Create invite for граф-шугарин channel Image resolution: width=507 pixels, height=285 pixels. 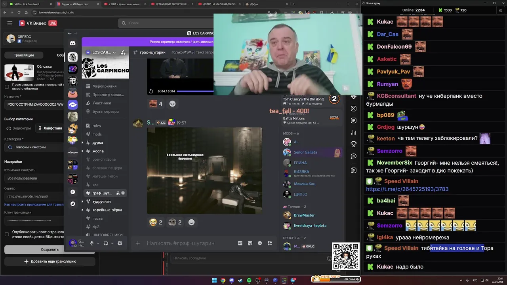pos(118,193)
